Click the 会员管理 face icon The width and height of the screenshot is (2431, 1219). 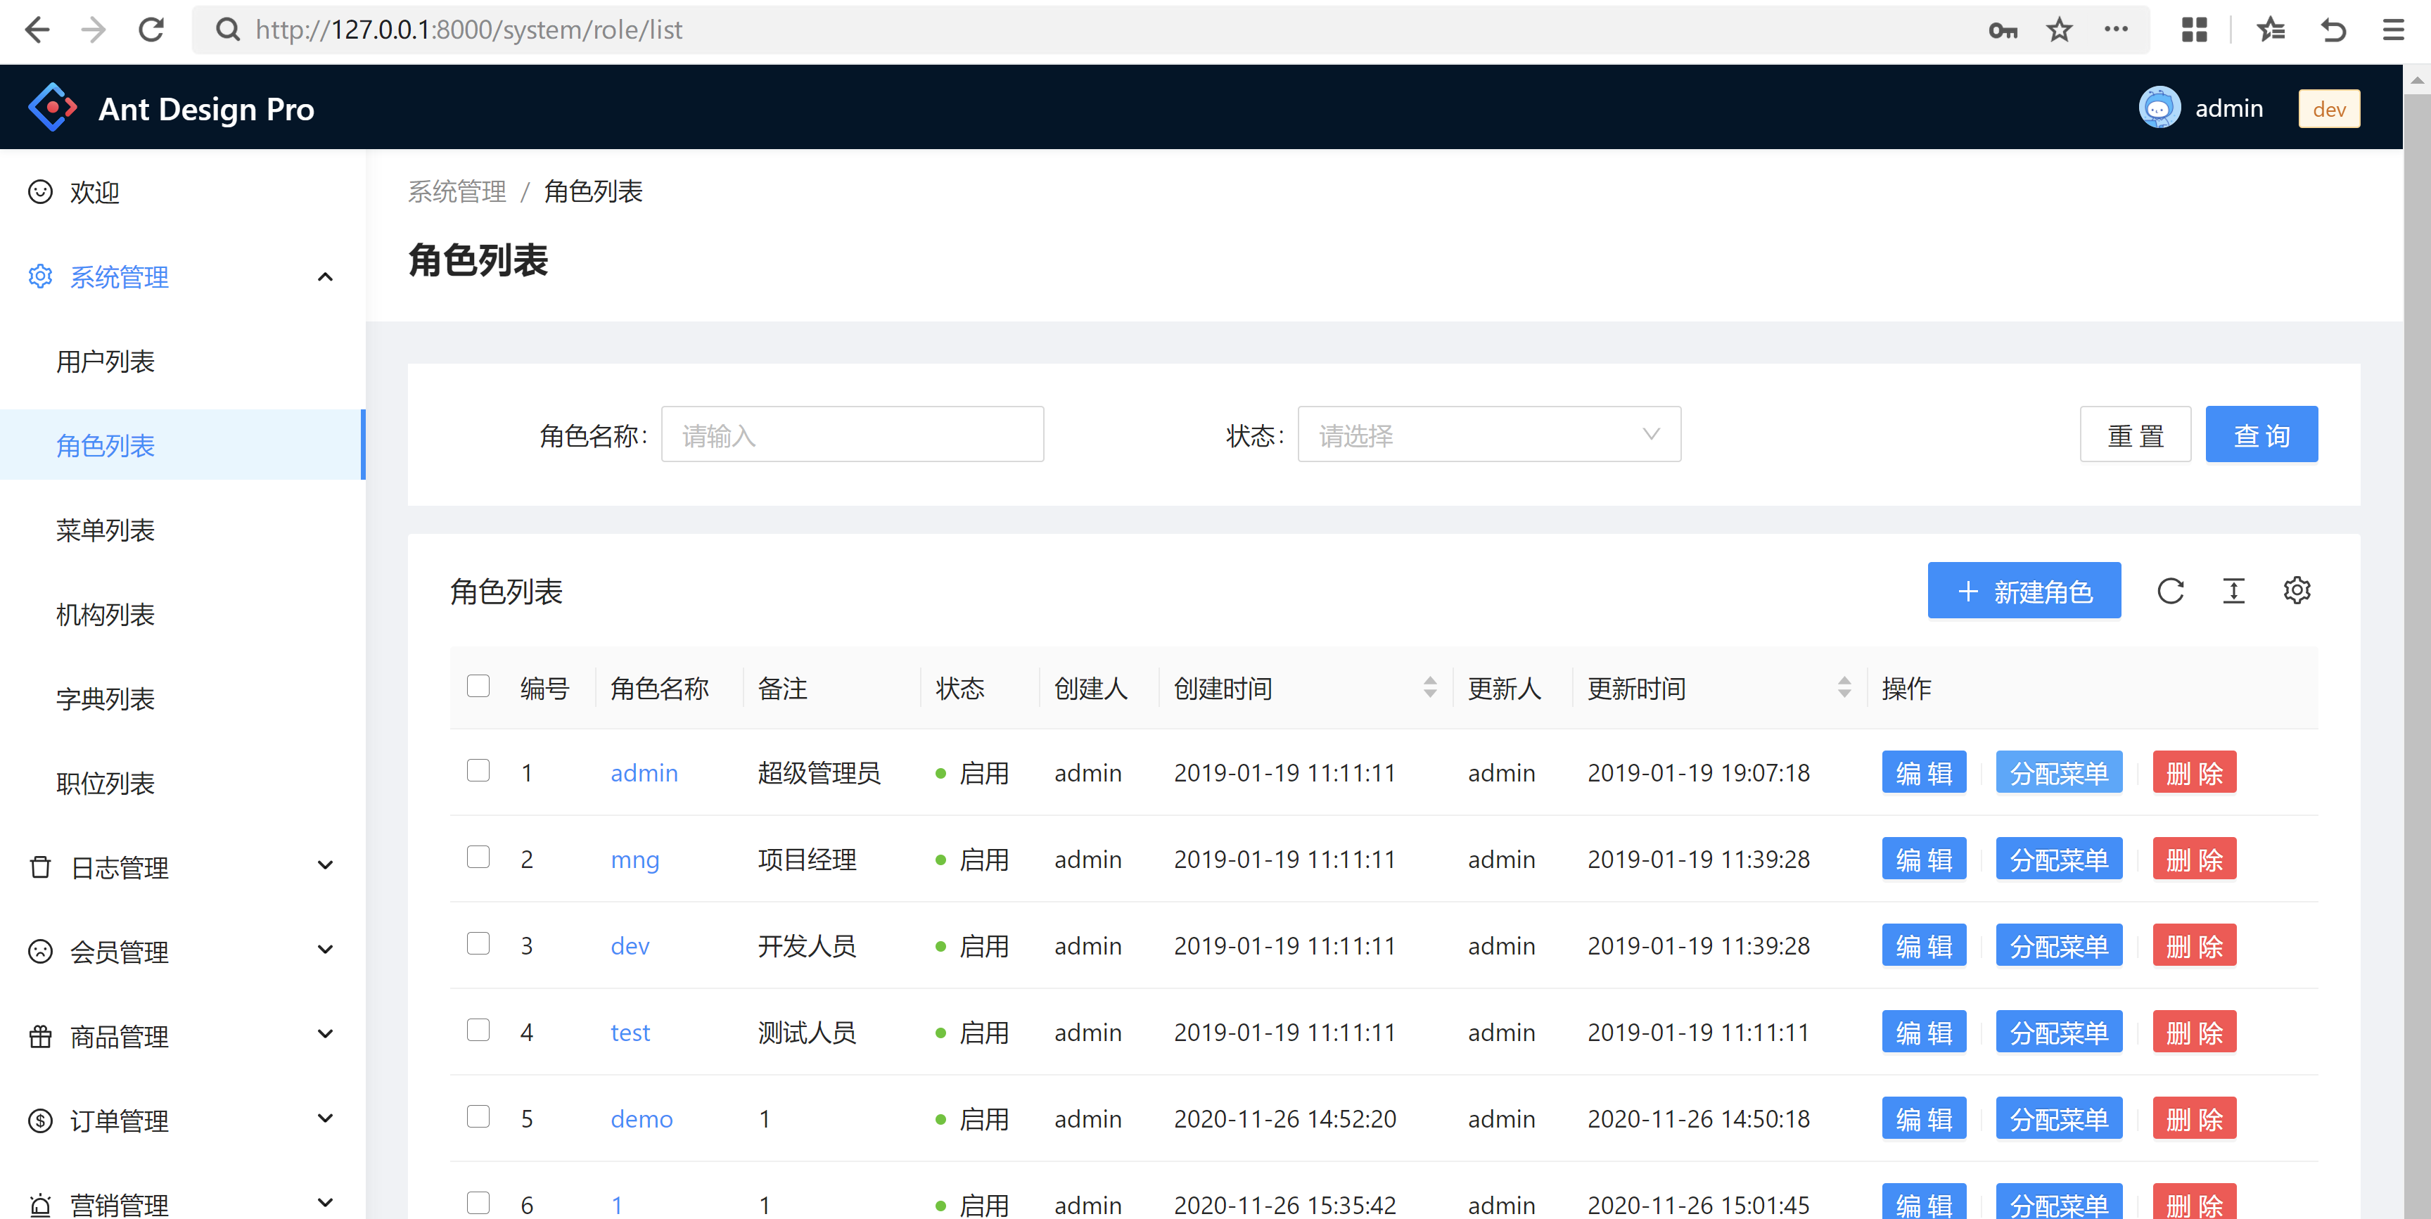41,951
